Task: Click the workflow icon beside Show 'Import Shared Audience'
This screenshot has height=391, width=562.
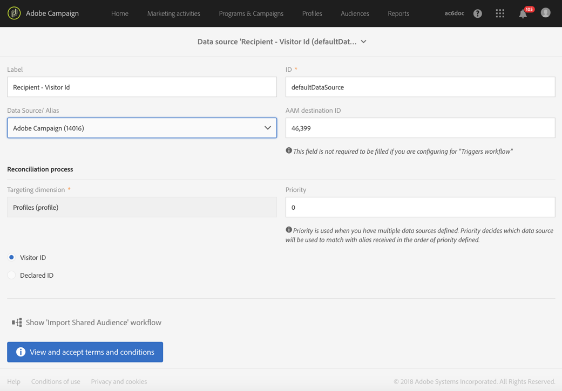Action: pyautogui.click(x=17, y=323)
